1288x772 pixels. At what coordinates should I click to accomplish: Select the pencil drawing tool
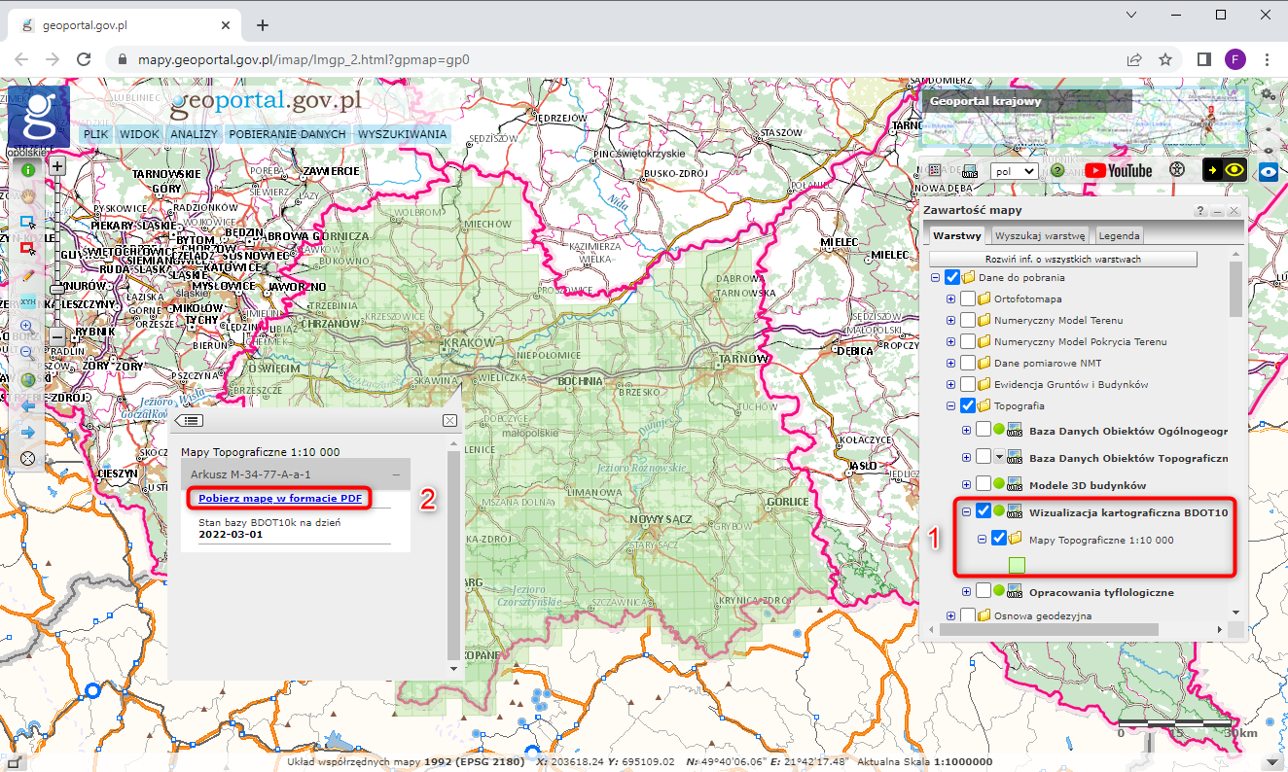click(x=28, y=275)
